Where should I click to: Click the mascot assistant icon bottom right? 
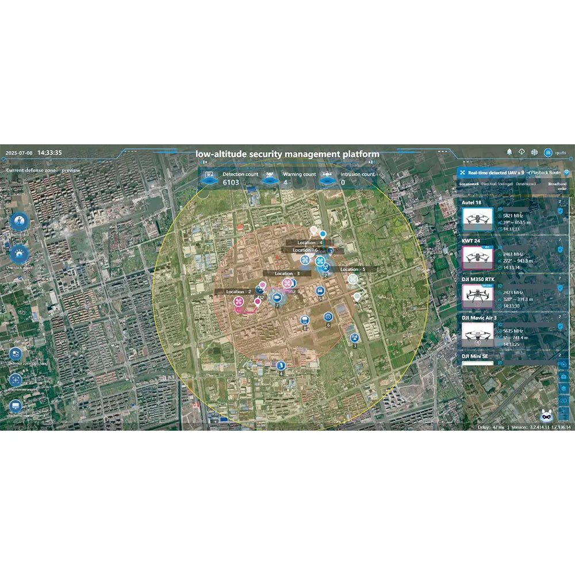[x=546, y=416]
